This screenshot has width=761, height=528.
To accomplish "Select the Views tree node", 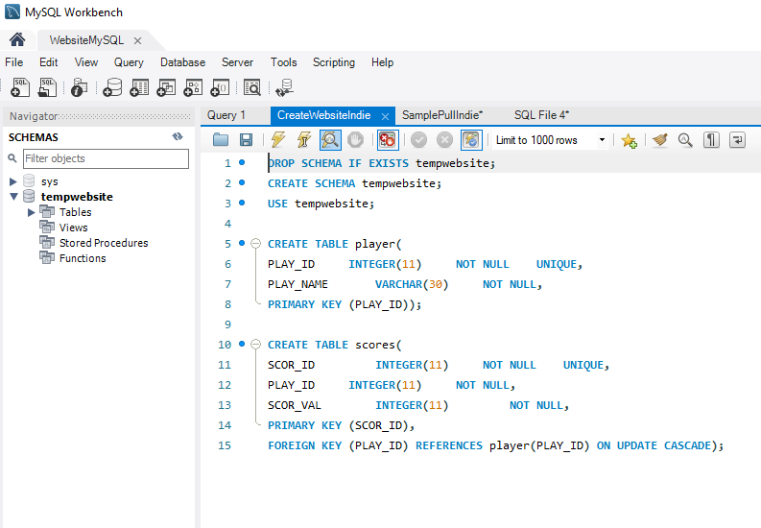I will (73, 228).
